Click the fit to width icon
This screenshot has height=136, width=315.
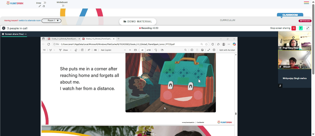point(135,50)
